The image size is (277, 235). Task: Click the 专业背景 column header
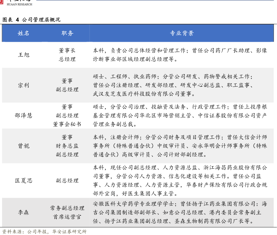pos(182,33)
